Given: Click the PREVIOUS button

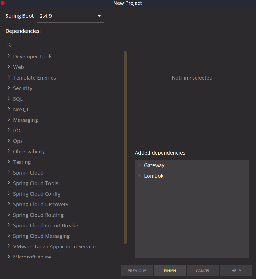Looking at the screenshot, I should click(137, 270).
